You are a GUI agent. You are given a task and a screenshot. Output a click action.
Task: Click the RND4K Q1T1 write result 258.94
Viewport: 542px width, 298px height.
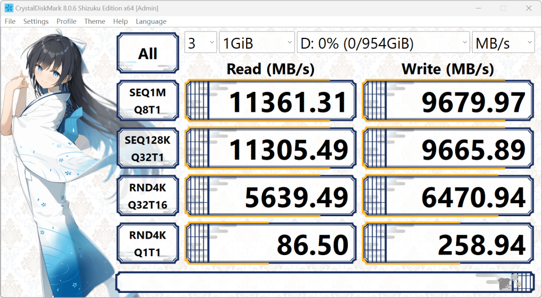(x=448, y=243)
